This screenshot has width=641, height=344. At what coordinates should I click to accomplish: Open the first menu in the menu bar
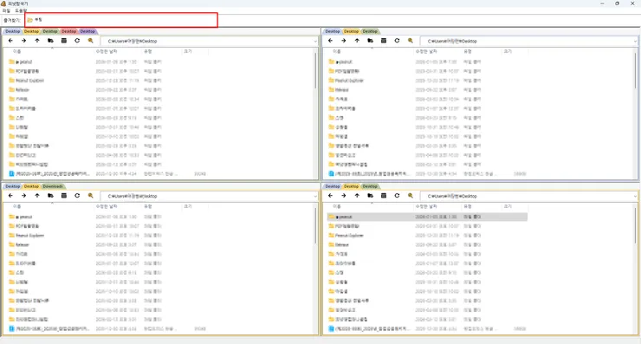pyautogui.click(x=6, y=10)
